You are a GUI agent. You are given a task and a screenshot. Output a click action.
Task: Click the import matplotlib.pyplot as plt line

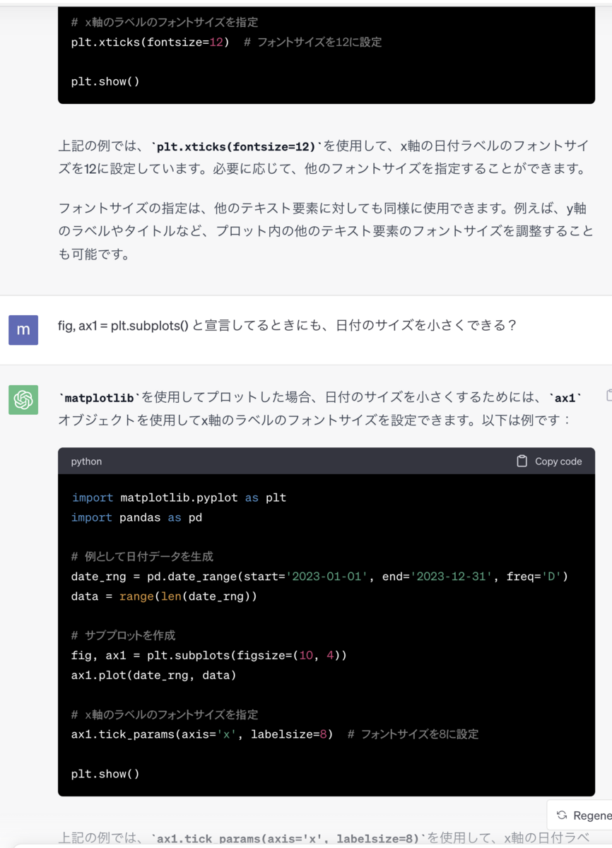pos(177,497)
